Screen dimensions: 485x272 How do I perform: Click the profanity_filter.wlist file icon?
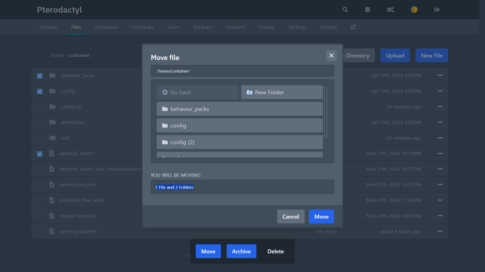(52, 200)
